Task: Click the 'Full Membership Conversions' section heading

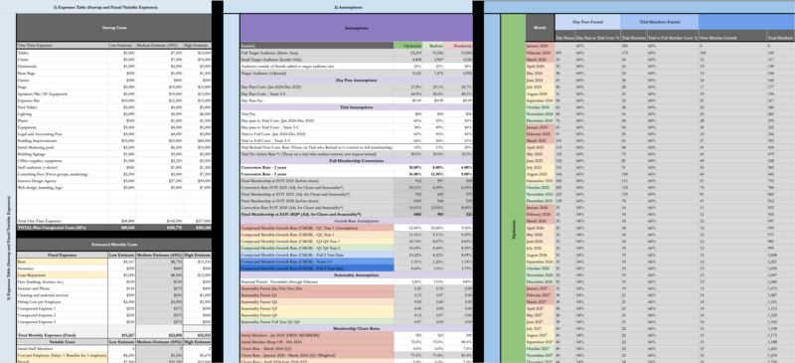Action: [356, 160]
